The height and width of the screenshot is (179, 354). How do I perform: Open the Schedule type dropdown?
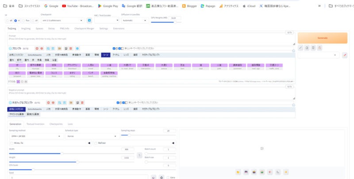(92, 136)
